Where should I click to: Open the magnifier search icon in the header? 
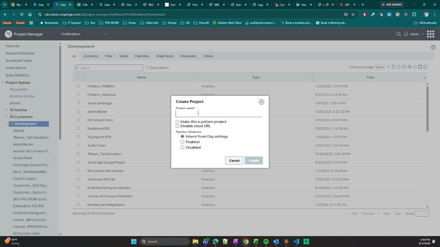[x=399, y=34]
